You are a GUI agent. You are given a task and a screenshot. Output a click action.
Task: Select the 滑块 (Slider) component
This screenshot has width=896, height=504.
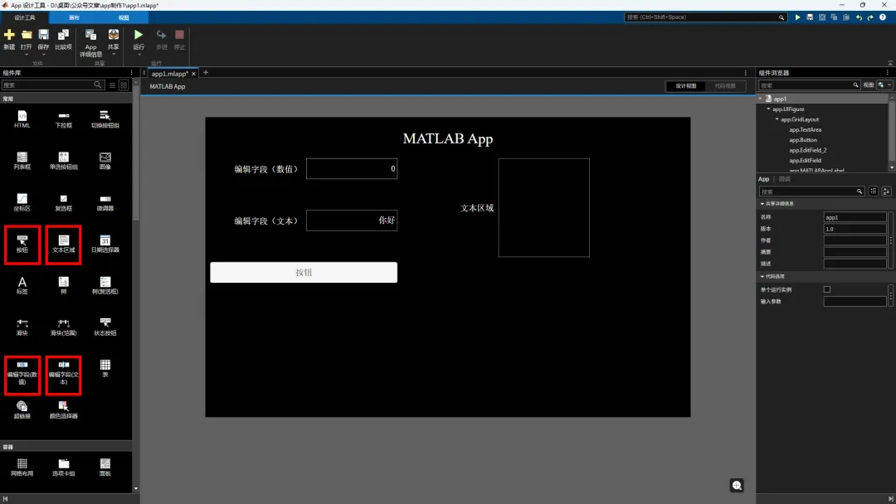tap(22, 327)
